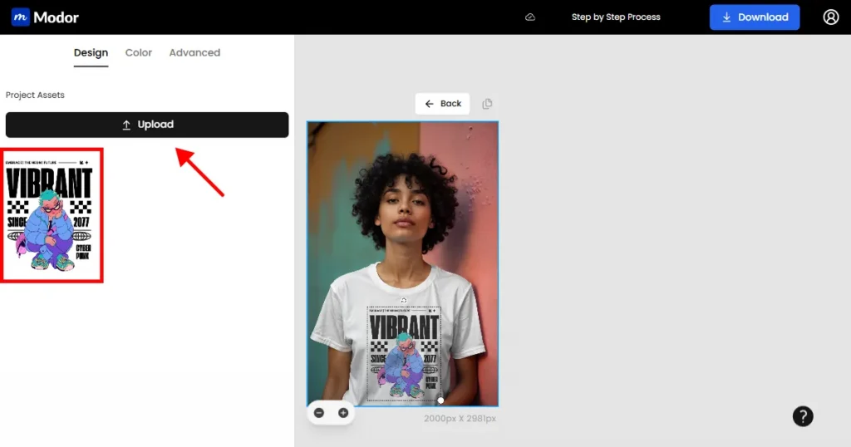Click the zoom in plus icon
Image resolution: width=851 pixels, height=447 pixels.
point(343,413)
